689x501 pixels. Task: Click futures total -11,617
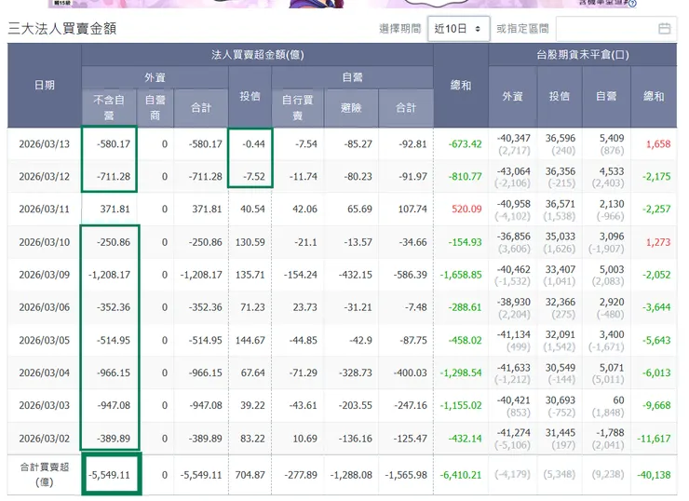pyautogui.click(x=654, y=439)
